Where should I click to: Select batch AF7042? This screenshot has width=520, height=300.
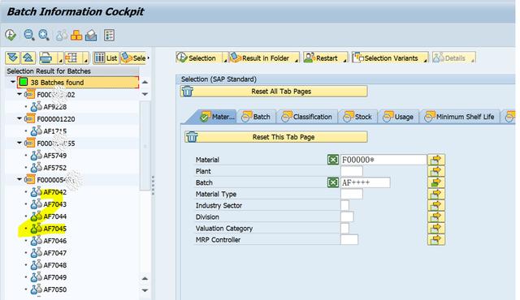coord(55,192)
